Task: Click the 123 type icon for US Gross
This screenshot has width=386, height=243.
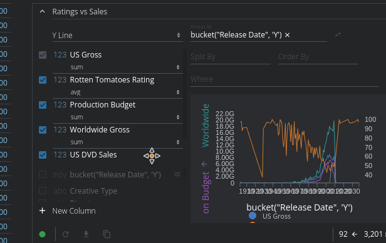Action: click(x=60, y=55)
